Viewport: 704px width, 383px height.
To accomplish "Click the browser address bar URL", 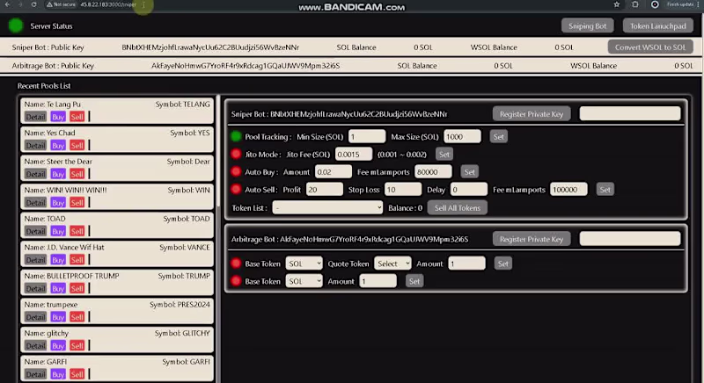I will pyautogui.click(x=108, y=4).
